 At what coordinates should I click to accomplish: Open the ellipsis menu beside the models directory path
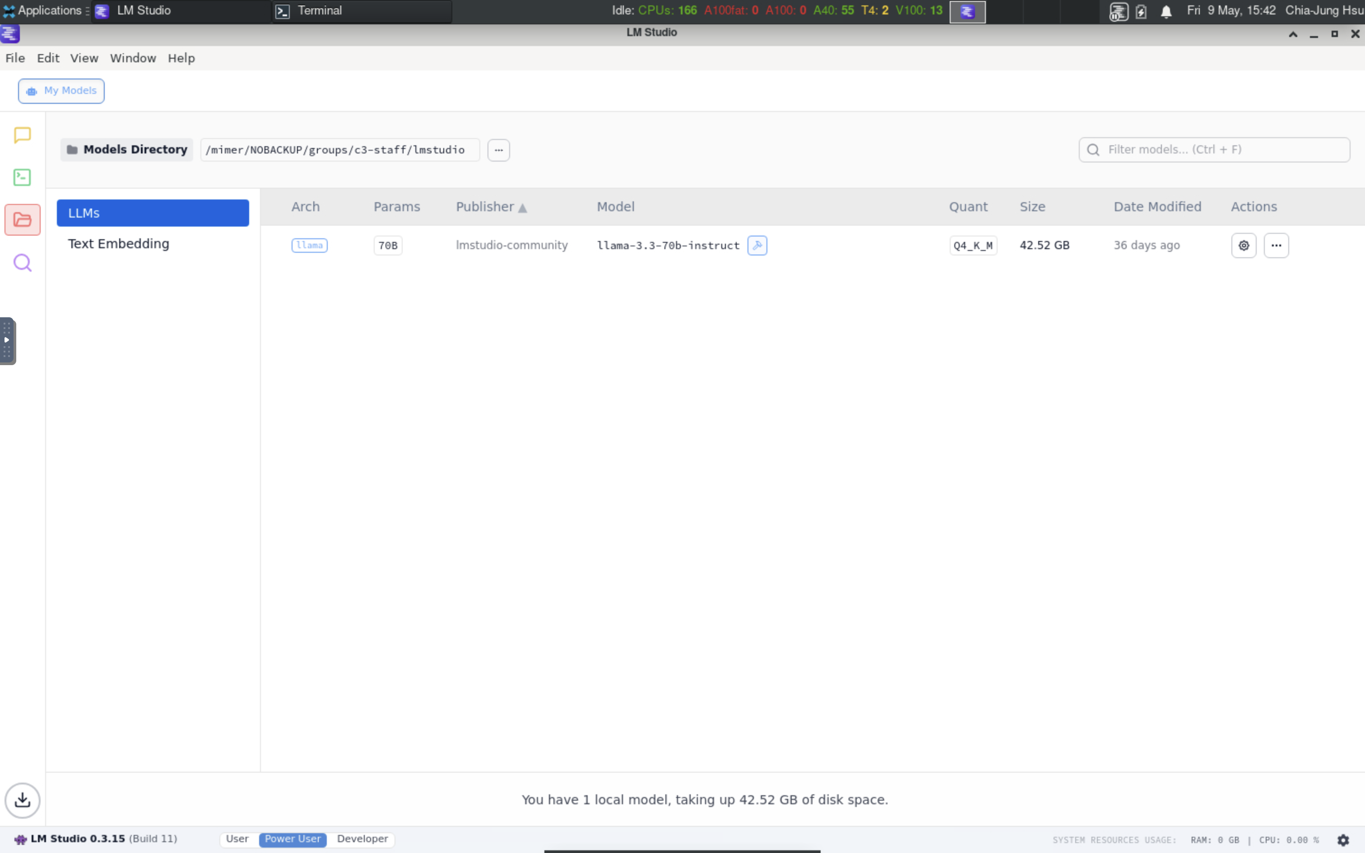pos(499,149)
